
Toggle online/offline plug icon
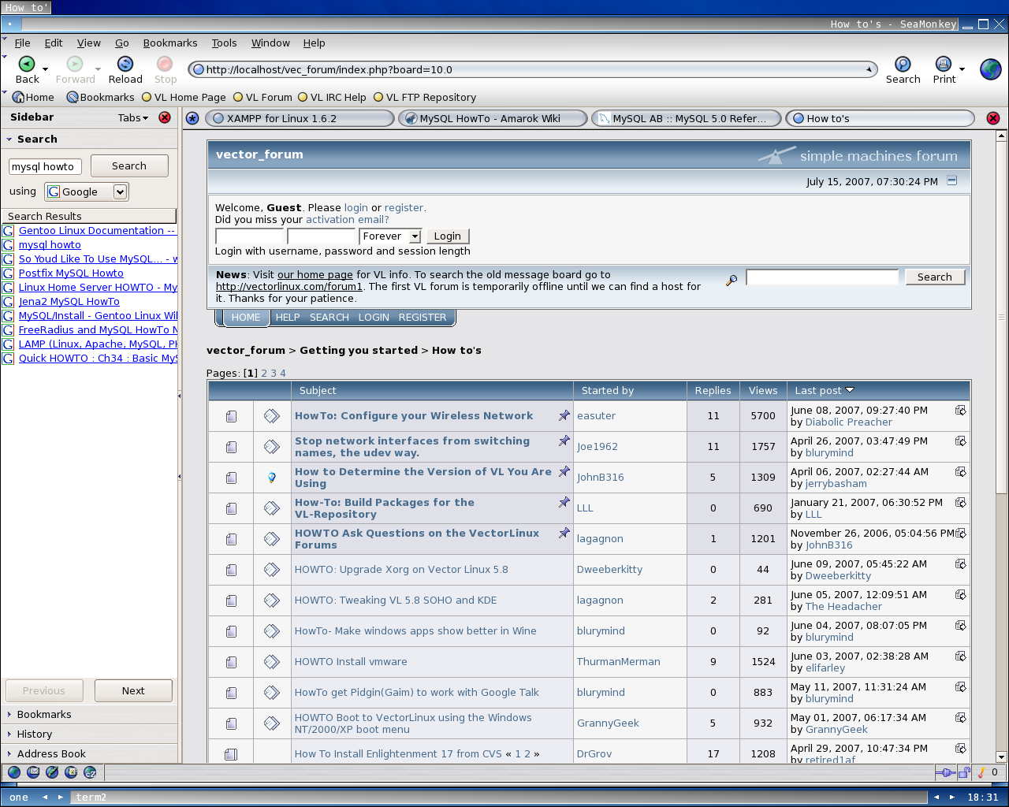[x=944, y=772]
